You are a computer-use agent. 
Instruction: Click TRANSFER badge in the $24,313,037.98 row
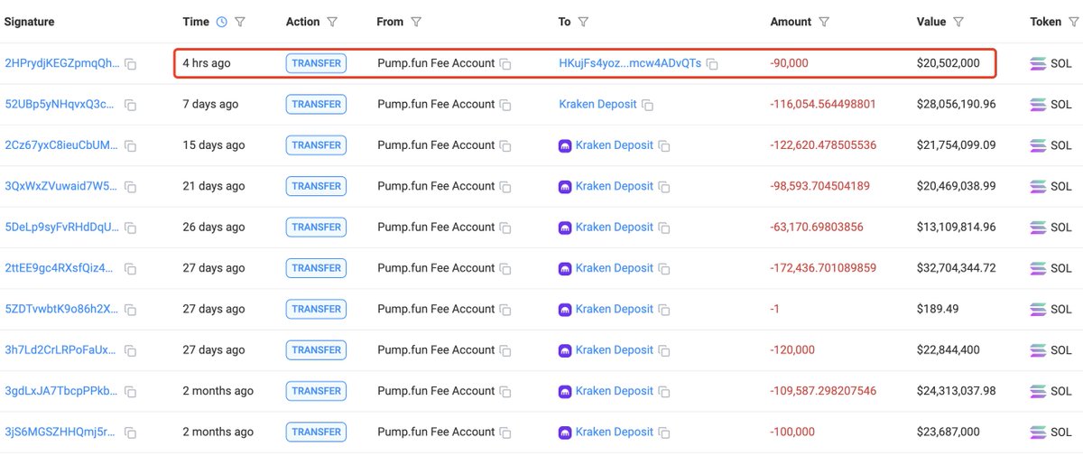pyautogui.click(x=316, y=391)
